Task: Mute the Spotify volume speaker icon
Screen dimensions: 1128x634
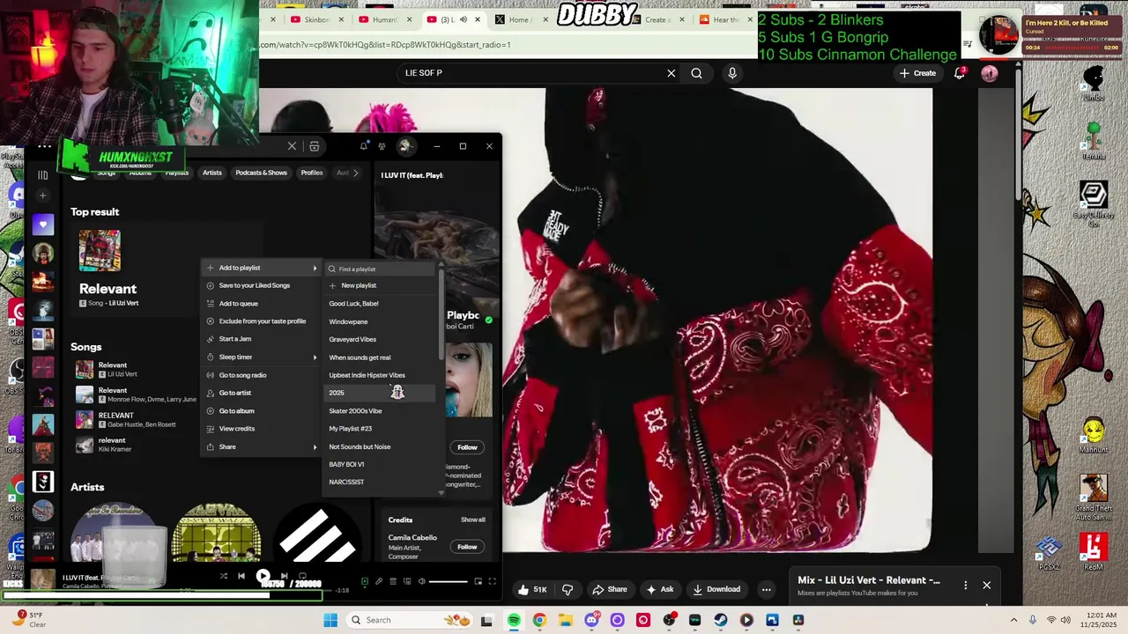Action: [x=421, y=581]
